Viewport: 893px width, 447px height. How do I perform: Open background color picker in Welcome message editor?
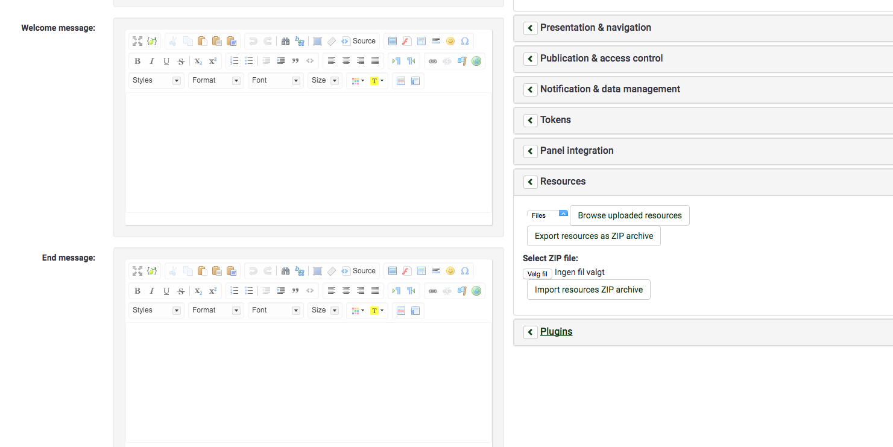click(377, 80)
